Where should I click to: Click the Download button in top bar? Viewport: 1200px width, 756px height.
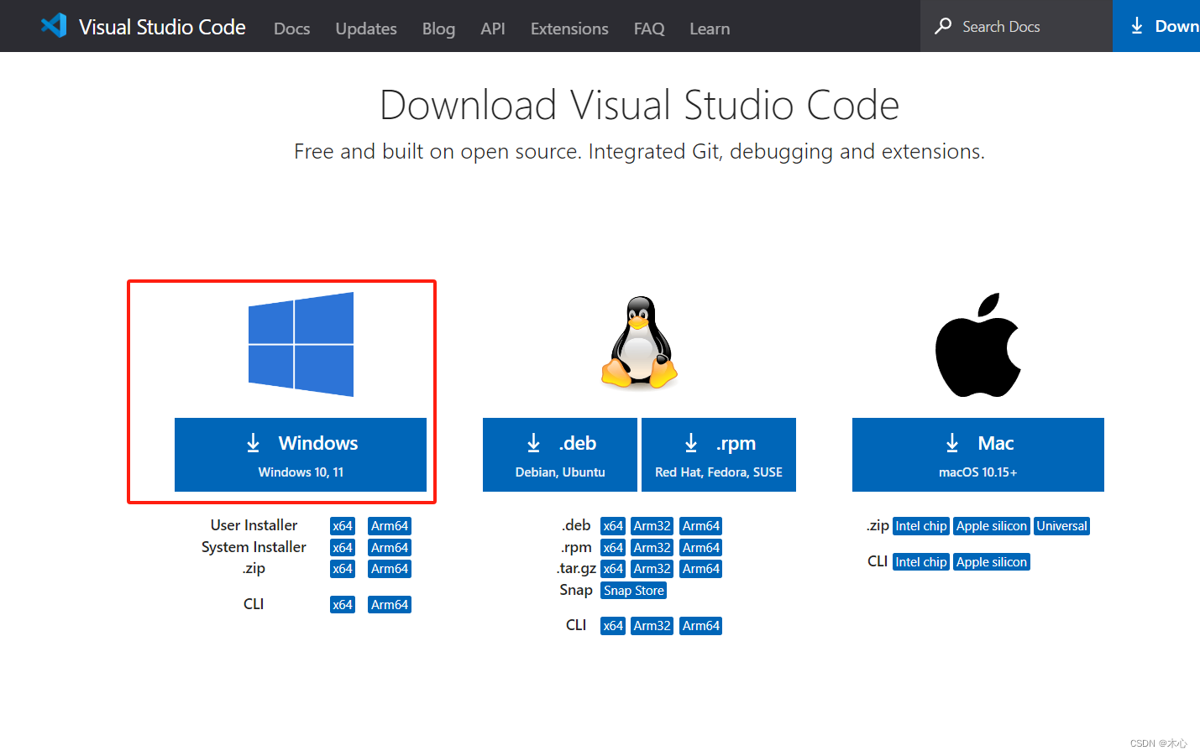tap(1156, 26)
